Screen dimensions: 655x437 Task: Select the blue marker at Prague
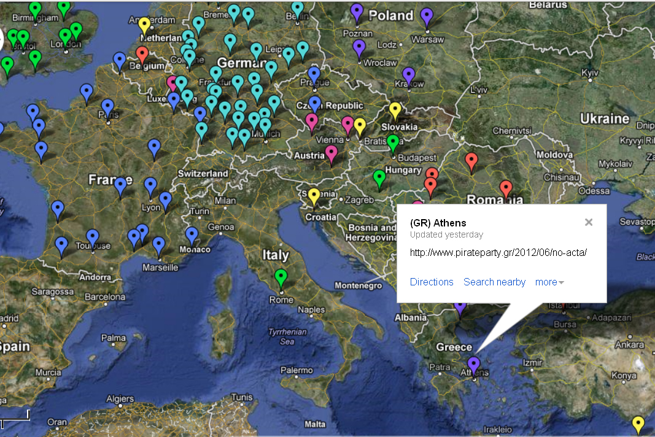pyautogui.click(x=314, y=74)
